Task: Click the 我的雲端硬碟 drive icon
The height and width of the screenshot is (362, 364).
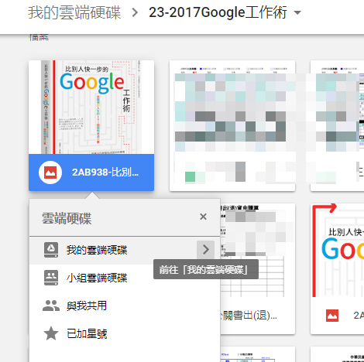Action: pyautogui.click(x=51, y=250)
